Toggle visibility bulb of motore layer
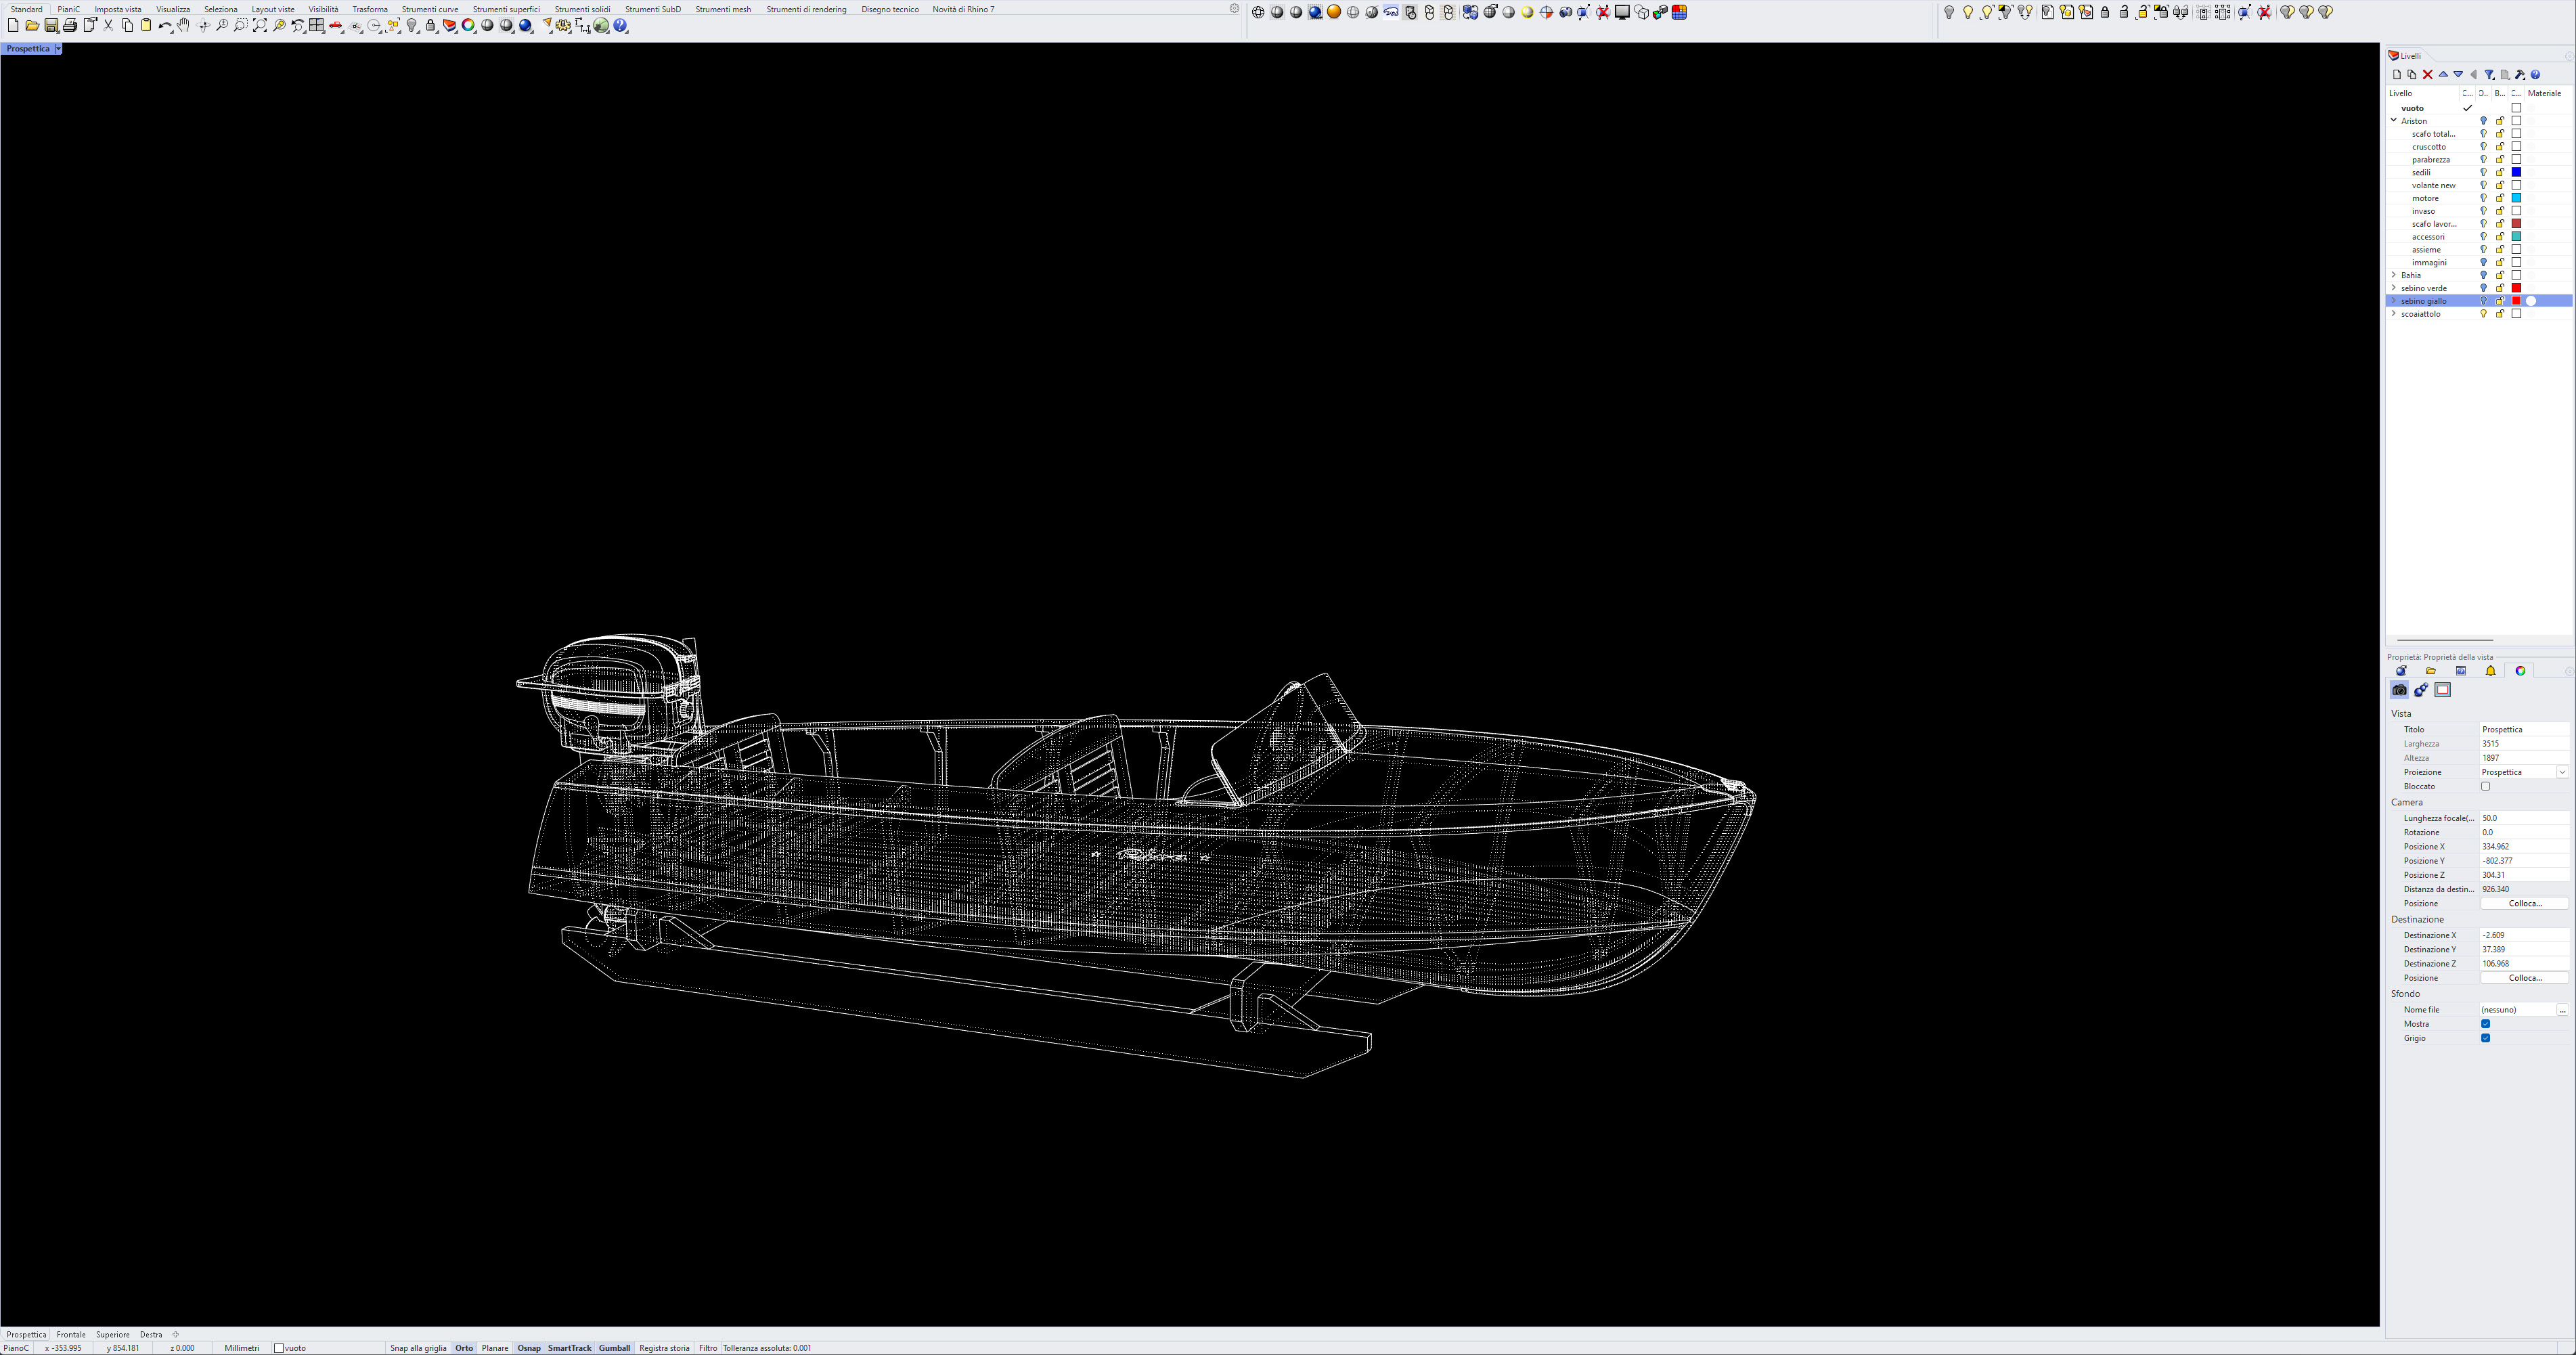Viewport: 2576px width, 1355px height. (2483, 198)
